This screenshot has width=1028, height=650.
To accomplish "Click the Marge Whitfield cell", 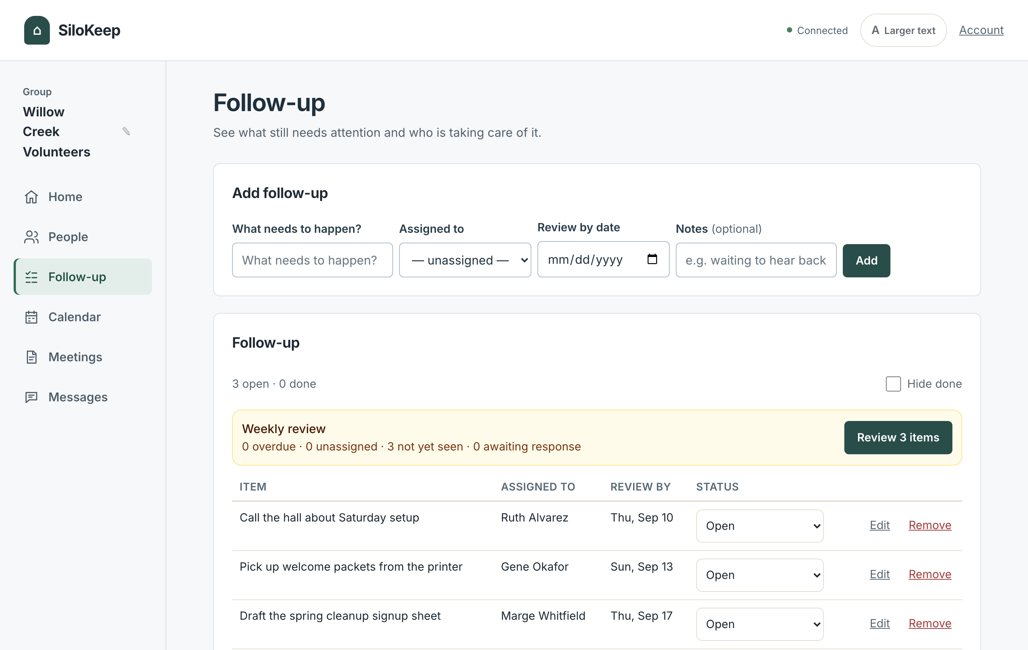I will click(x=543, y=616).
